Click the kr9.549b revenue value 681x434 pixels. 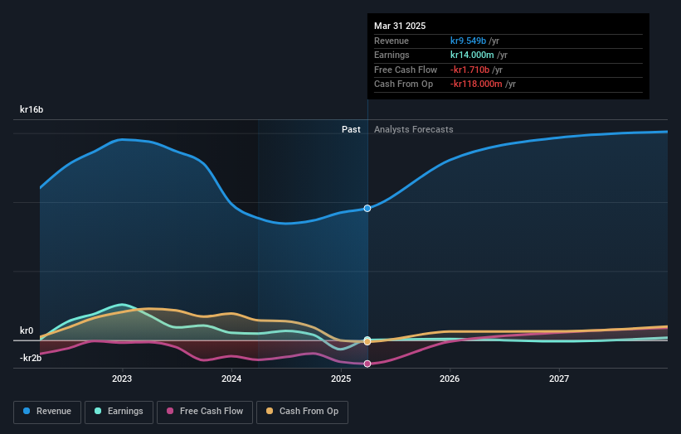coord(468,41)
